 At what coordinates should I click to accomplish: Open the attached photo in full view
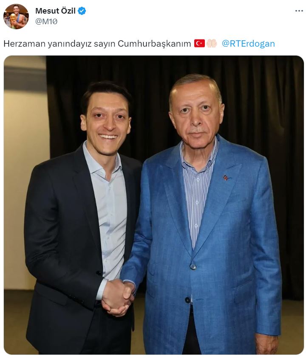tap(154, 205)
